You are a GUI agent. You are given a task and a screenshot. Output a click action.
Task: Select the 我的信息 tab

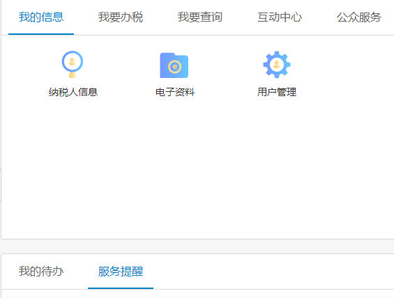(x=41, y=17)
